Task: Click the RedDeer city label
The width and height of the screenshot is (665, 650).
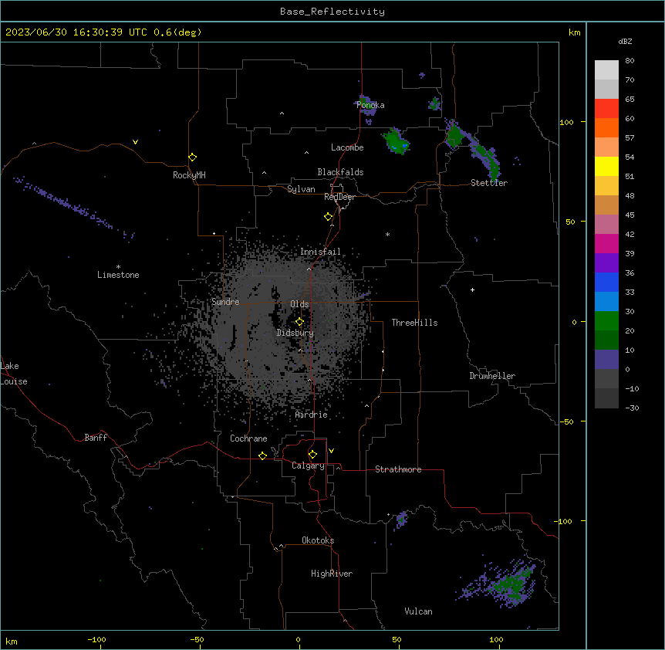Action: click(339, 197)
